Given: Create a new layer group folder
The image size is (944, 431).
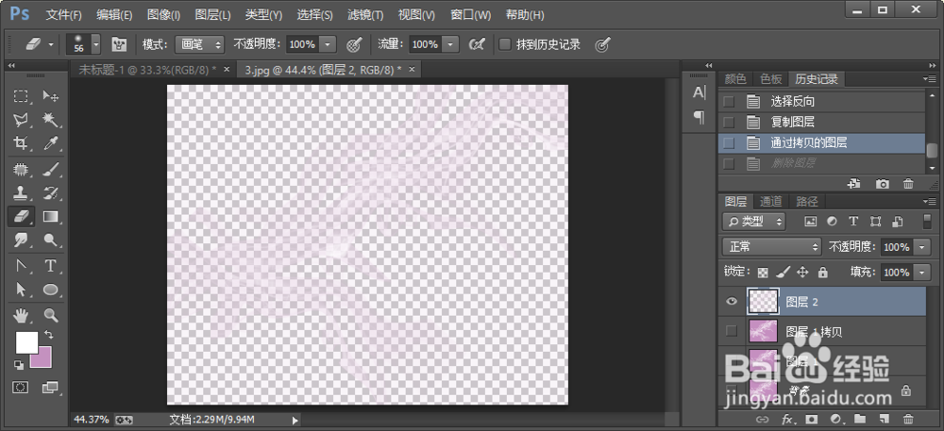Looking at the screenshot, I should tap(859, 419).
